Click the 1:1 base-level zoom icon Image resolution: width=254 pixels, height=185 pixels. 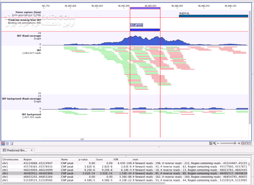[x=250, y=143]
